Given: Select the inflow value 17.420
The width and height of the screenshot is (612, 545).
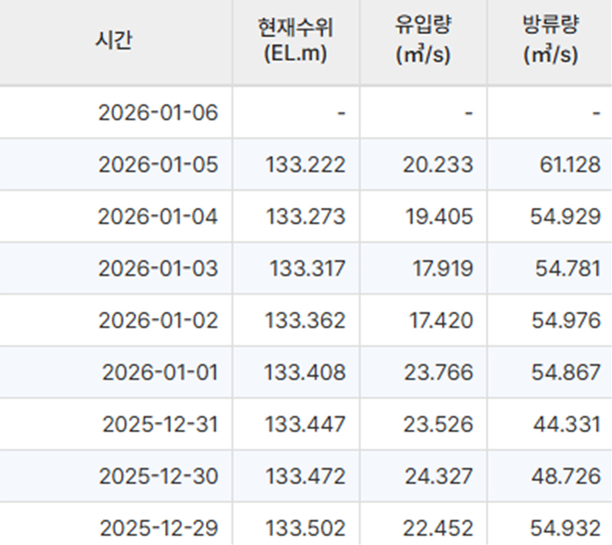Looking at the screenshot, I should tap(441, 321).
